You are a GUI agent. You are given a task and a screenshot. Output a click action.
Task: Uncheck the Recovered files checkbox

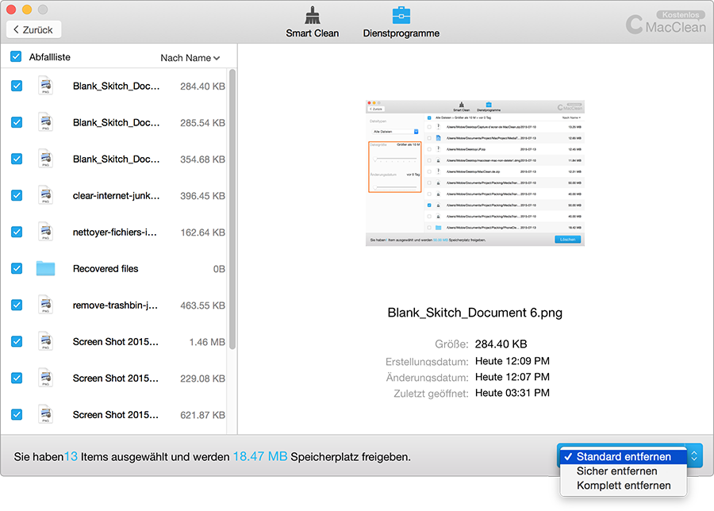(x=17, y=268)
